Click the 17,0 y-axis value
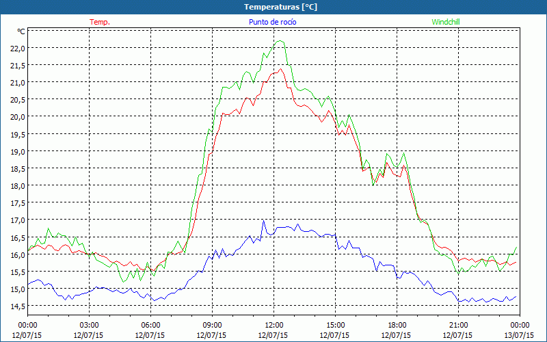The image size is (547, 342). (18, 220)
